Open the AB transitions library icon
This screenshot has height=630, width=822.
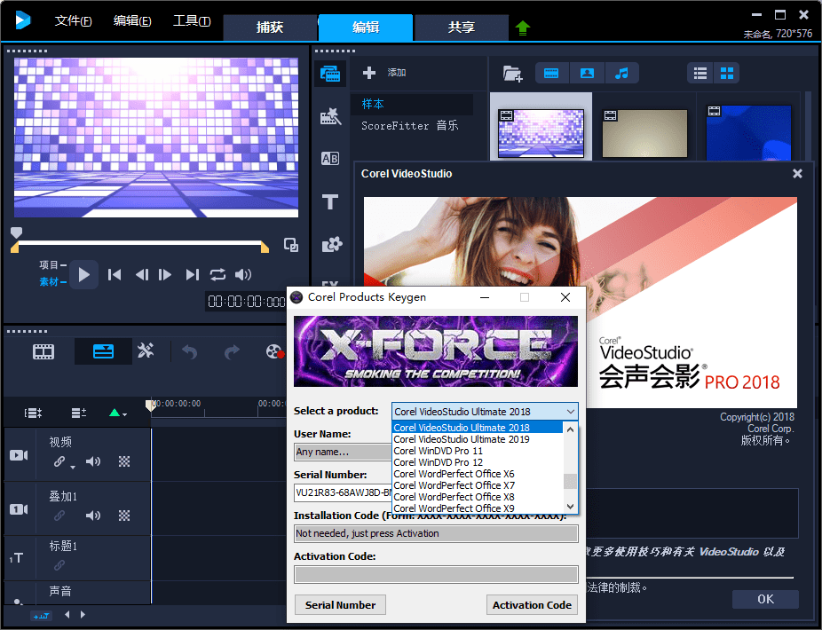click(x=330, y=158)
